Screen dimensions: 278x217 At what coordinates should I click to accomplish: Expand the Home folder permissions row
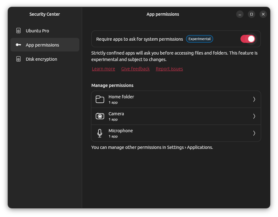coord(176,99)
